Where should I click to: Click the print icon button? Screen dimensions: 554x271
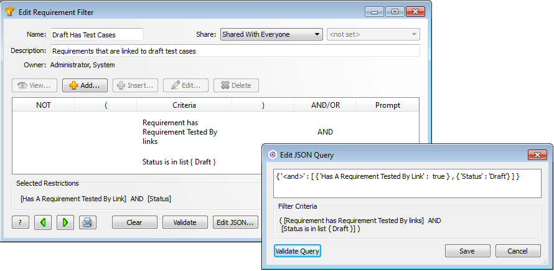coord(88,222)
